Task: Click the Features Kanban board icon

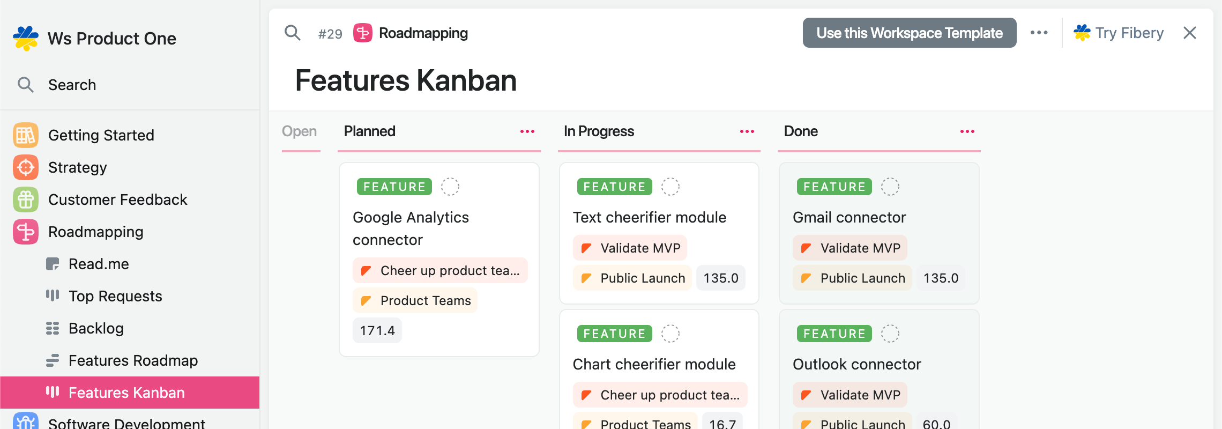Action: tap(53, 392)
